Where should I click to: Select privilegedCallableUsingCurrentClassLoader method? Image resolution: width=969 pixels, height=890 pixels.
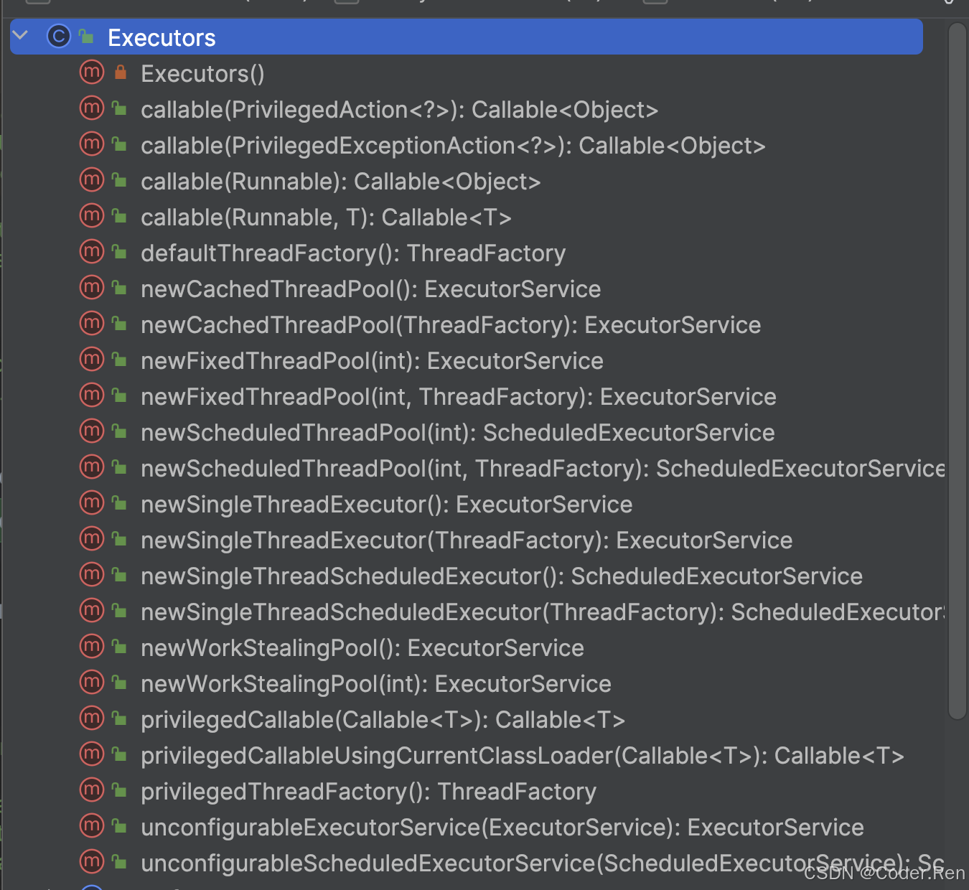pyautogui.click(x=523, y=756)
